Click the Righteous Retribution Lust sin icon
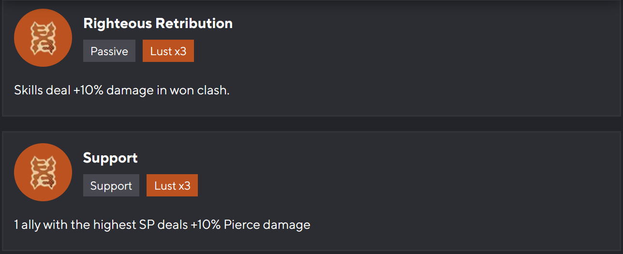The width and height of the screenshot is (623, 254). [x=43, y=38]
